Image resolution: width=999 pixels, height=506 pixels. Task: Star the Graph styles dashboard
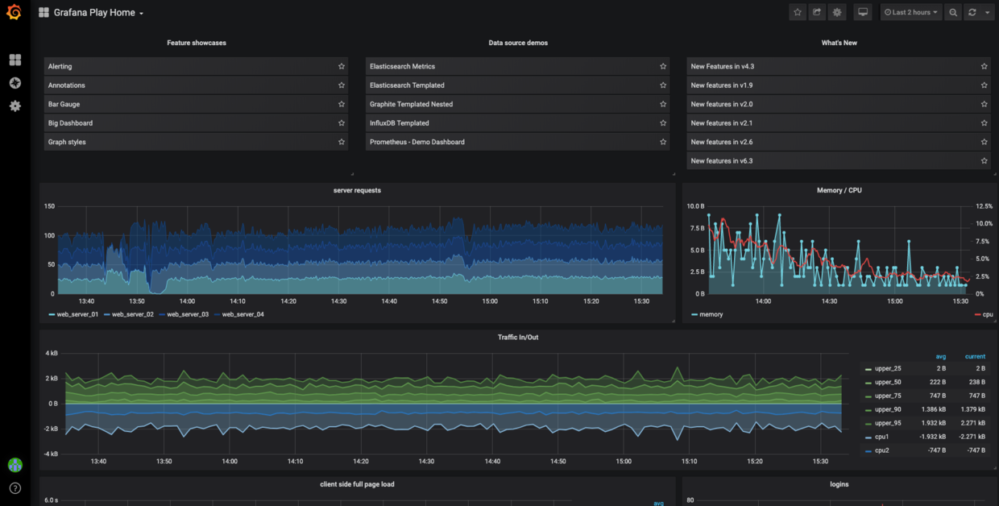pos(342,142)
